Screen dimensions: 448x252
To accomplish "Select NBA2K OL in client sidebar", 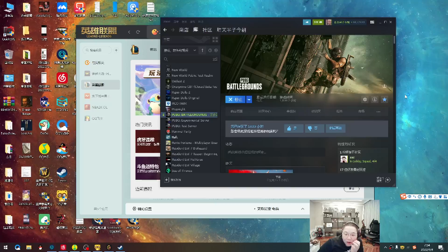I will [x=101, y=107].
